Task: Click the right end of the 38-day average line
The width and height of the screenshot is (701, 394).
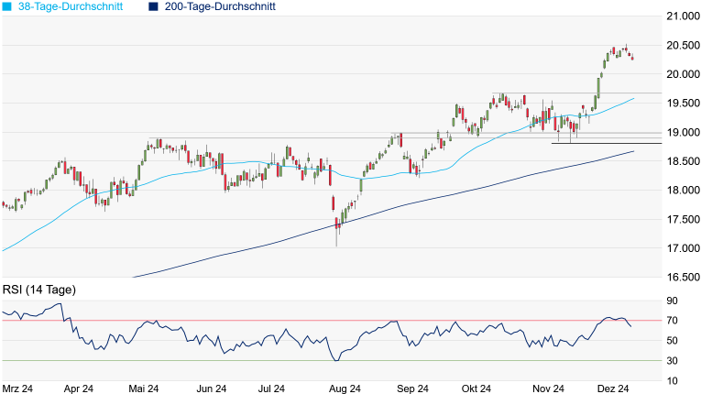Action: [633, 97]
